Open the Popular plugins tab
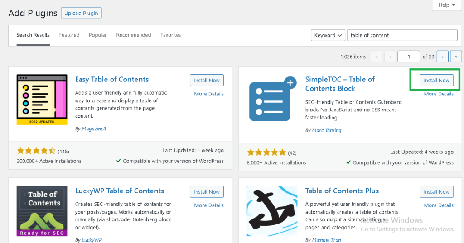The width and height of the screenshot is (464, 243). [98, 35]
